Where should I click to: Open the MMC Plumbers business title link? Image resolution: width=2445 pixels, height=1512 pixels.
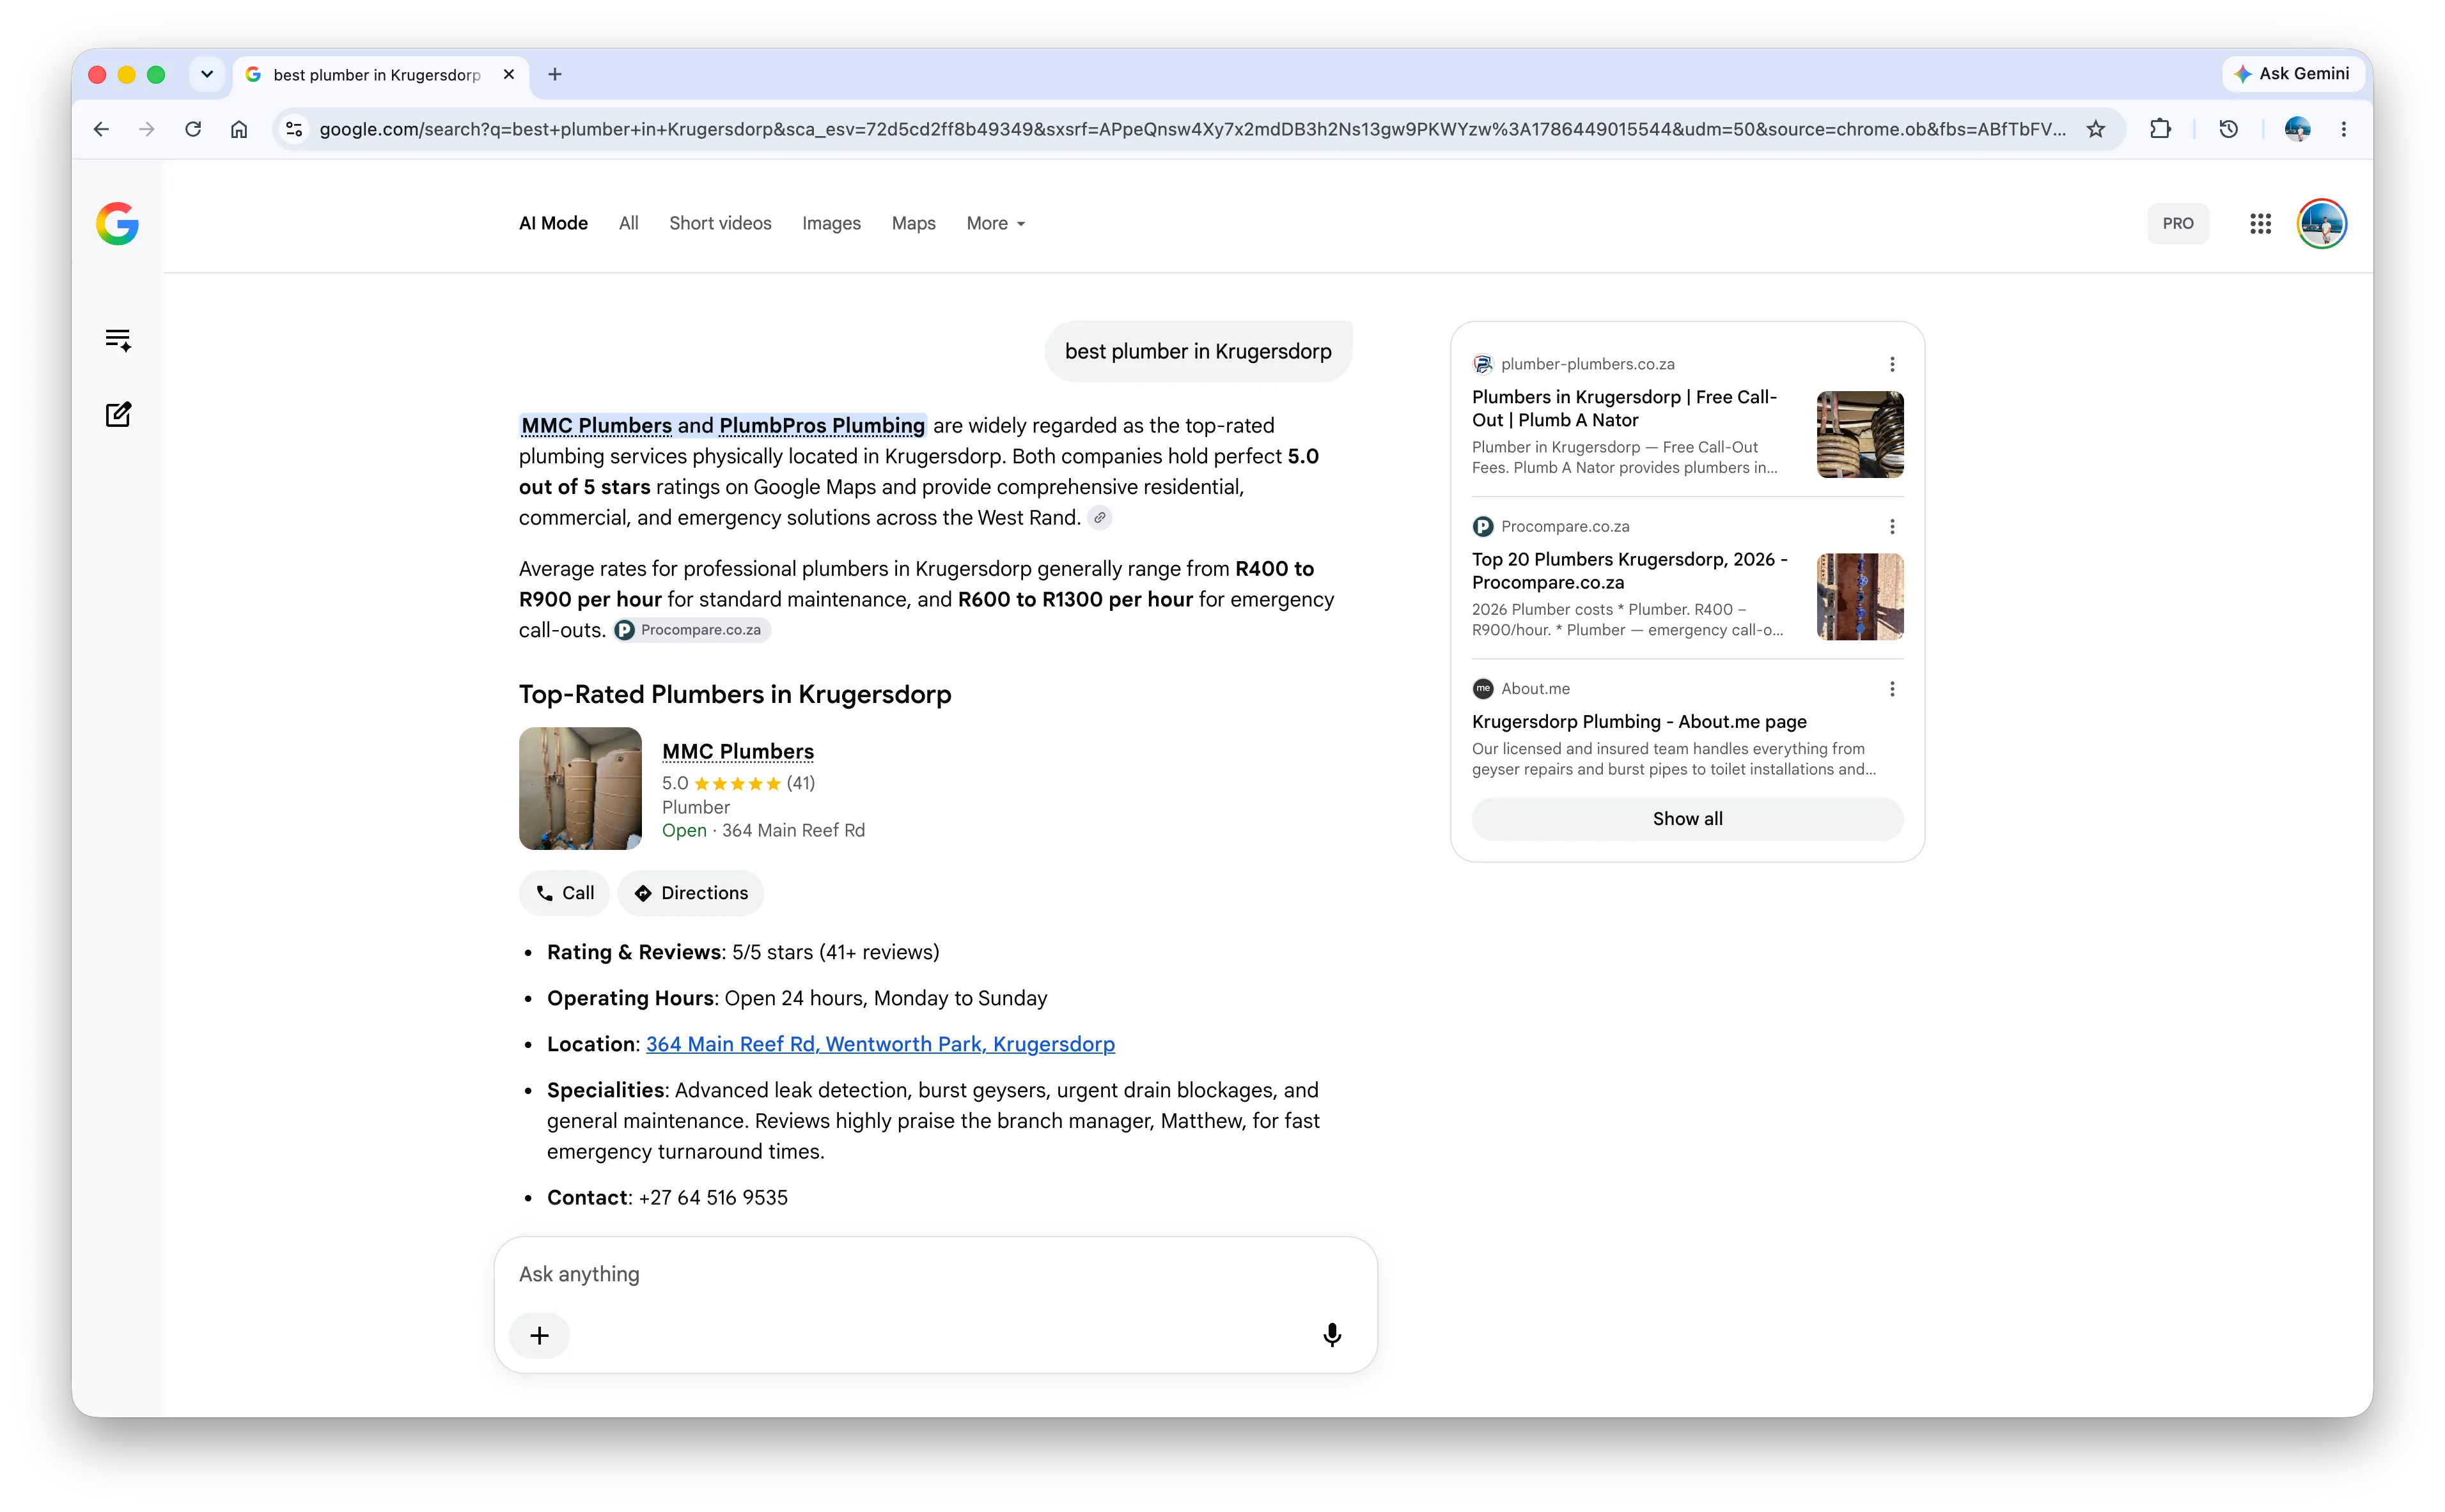point(738,751)
